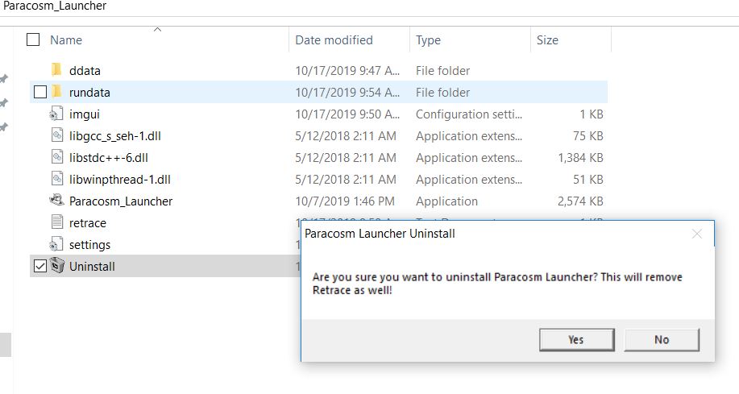Click the 10/7/2019 1:46 PM date cell

click(x=345, y=201)
